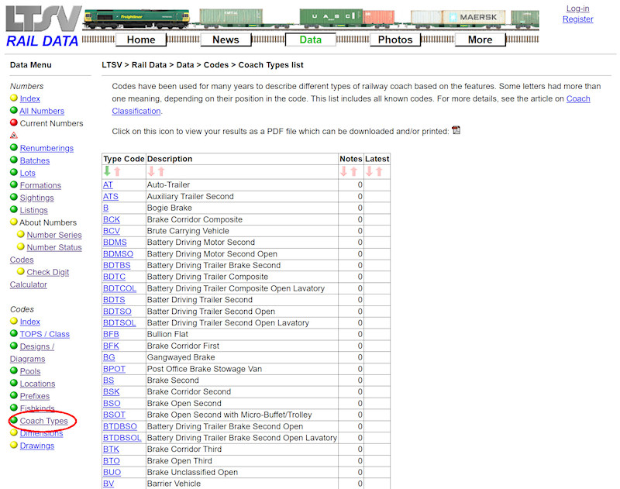The width and height of the screenshot is (620, 489).
Task: Open the AT Auto-Trailer type code
Action: (108, 184)
